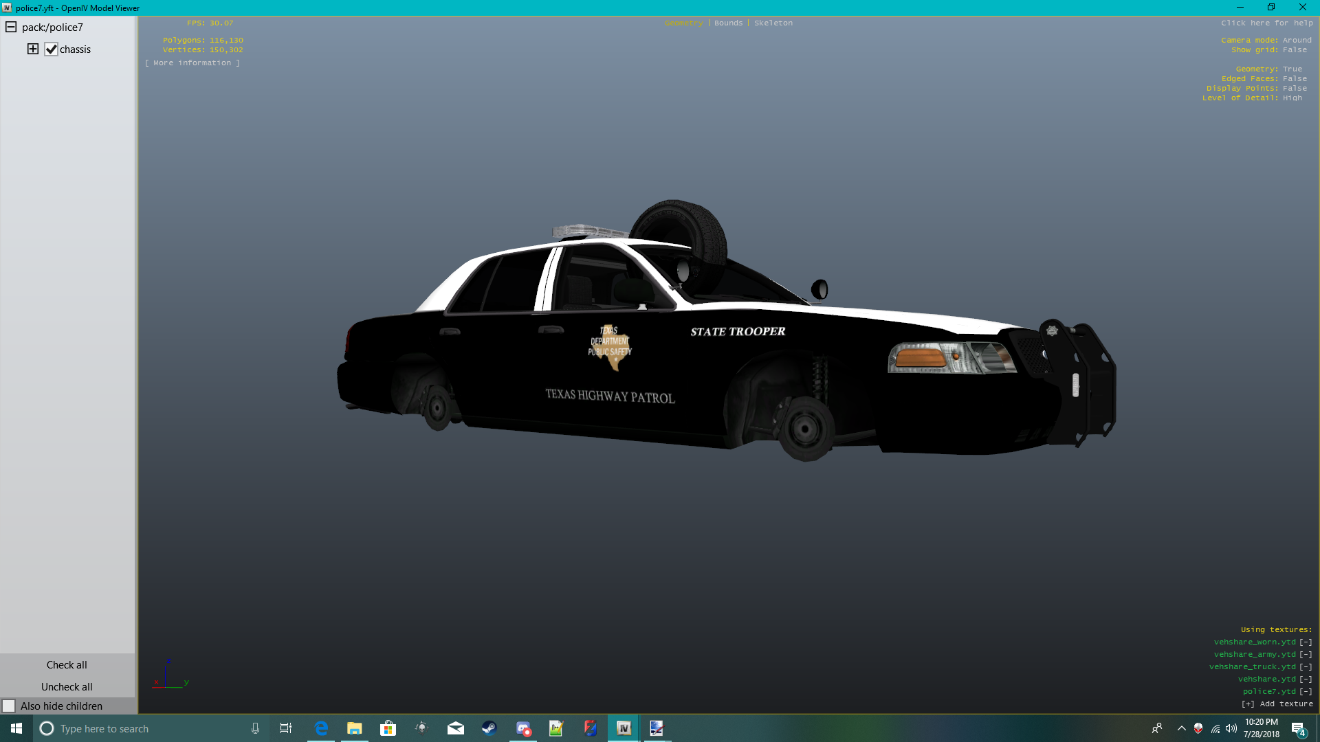Image resolution: width=1320 pixels, height=742 pixels.
Task: Click the Task View icon
Action: pos(286,728)
